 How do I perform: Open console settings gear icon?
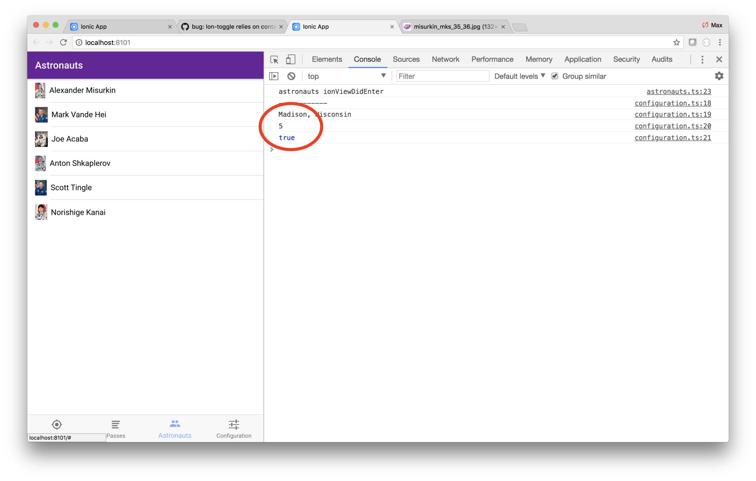click(x=719, y=76)
